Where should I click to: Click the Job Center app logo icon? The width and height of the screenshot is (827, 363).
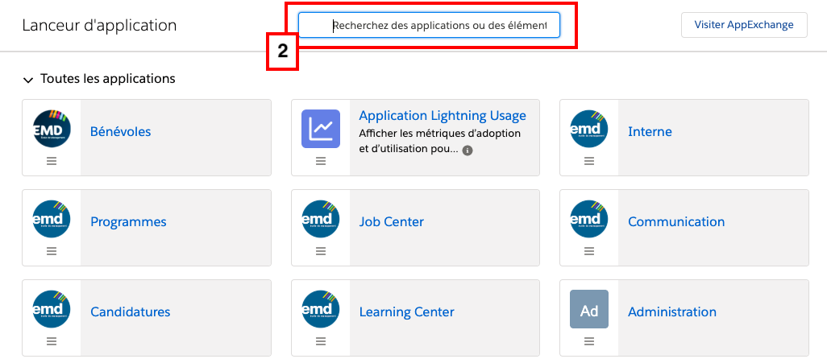(x=321, y=219)
